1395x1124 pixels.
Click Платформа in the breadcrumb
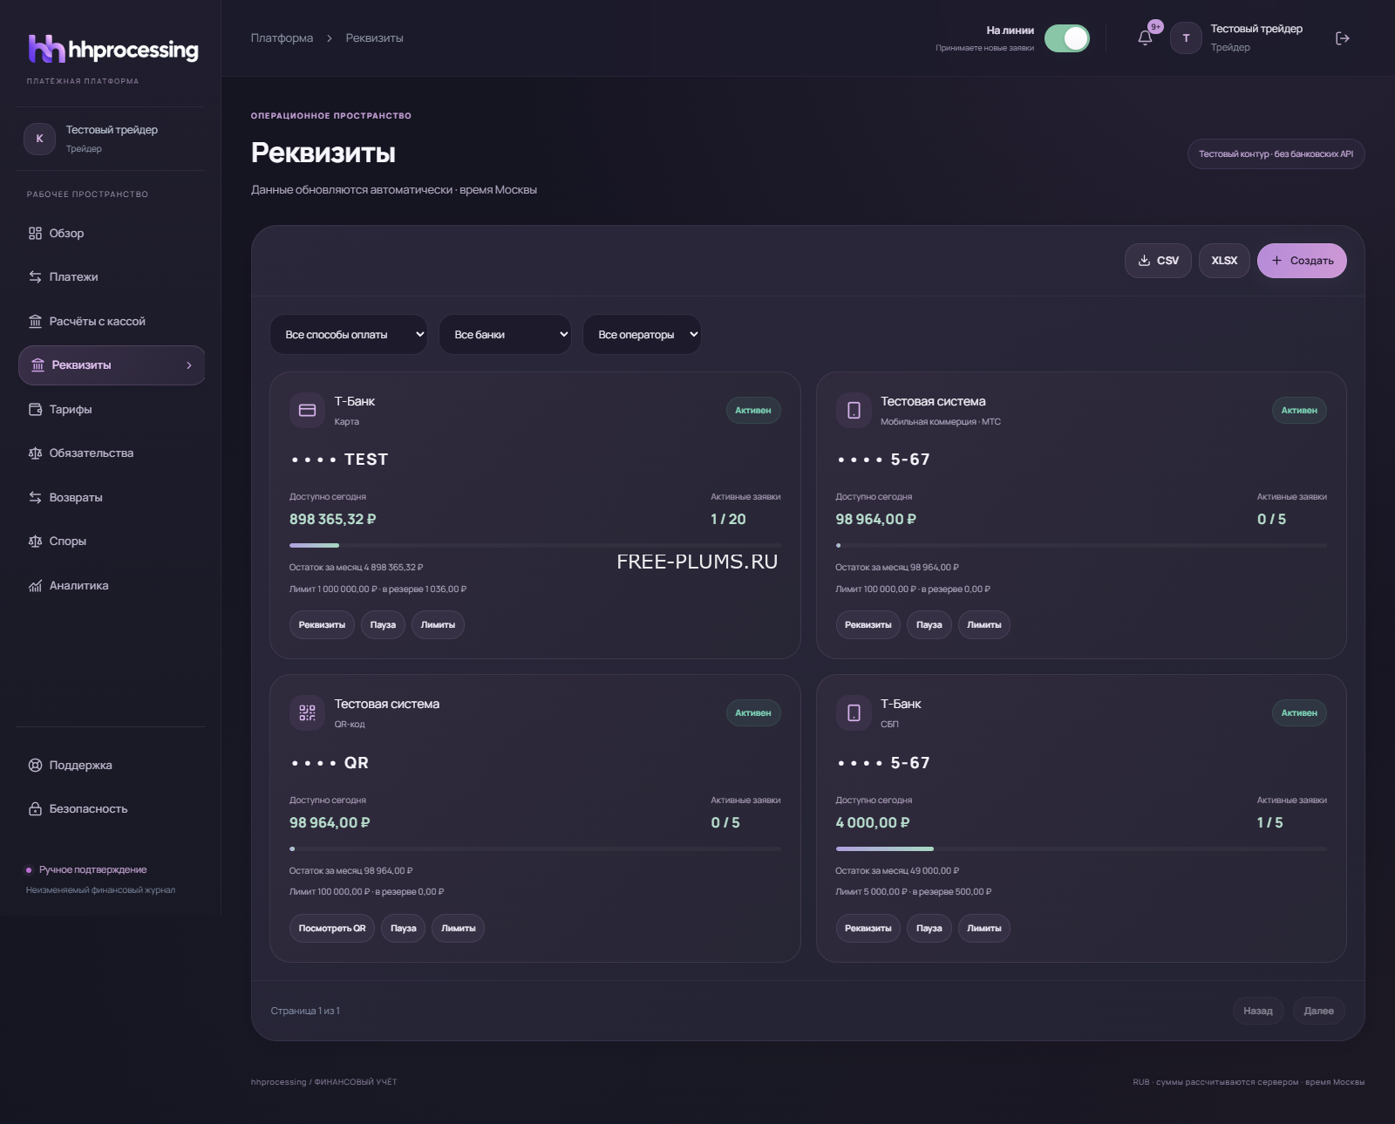(x=282, y=38)
